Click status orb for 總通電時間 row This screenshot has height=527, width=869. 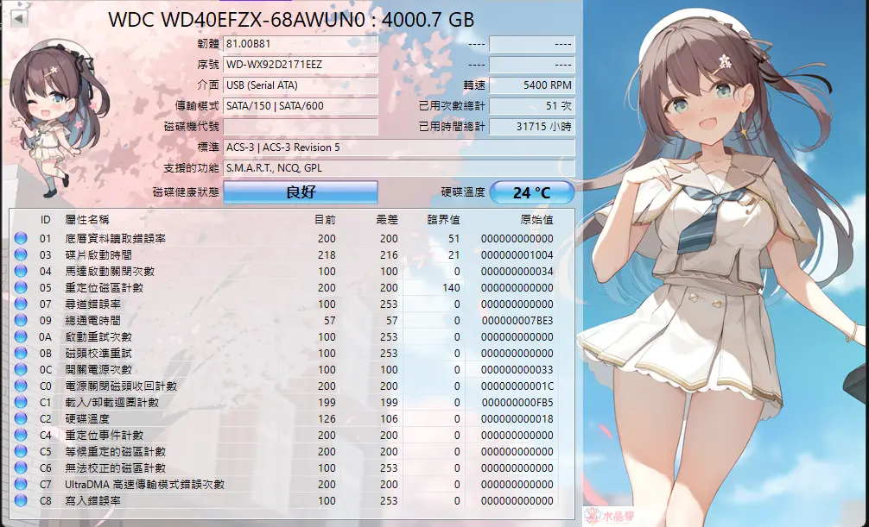tap(21, 321)
